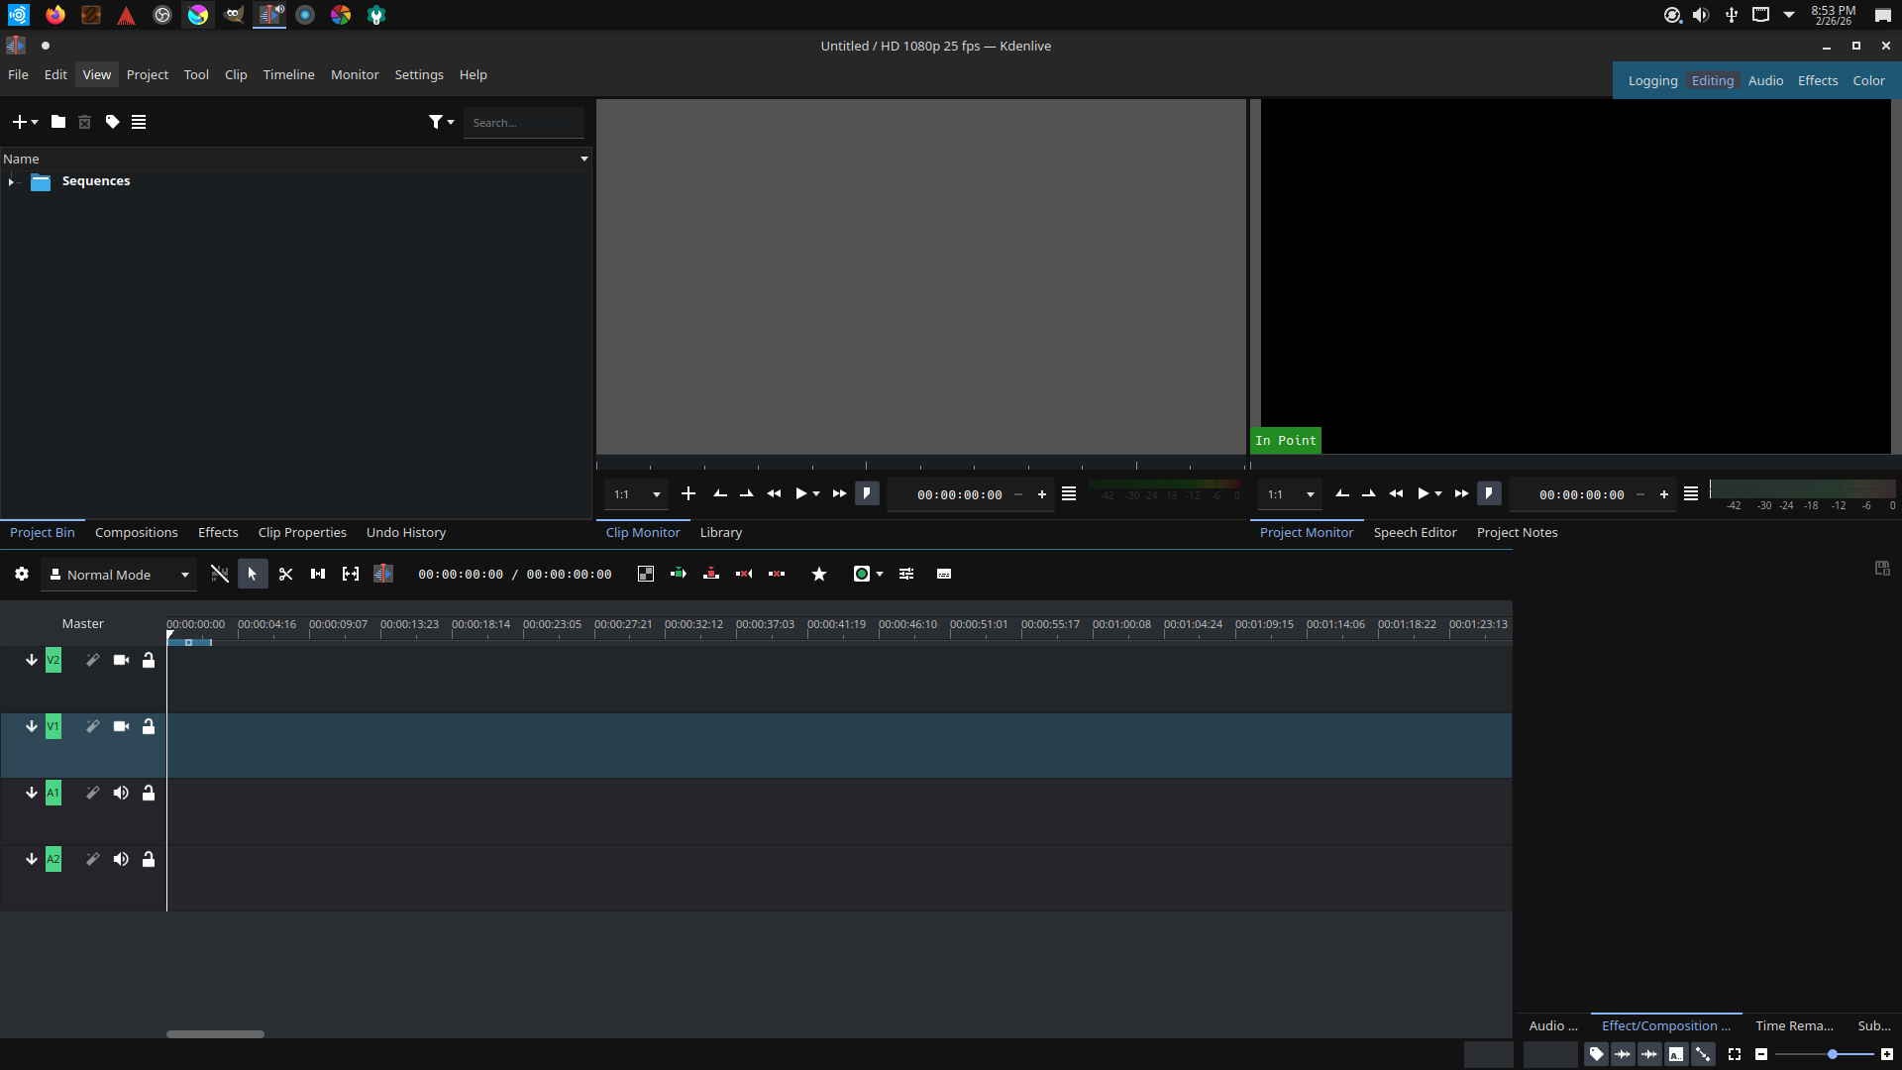The image size is (1902, 1070).
Task: Click extract timeline zone icon
Action: pyautogui.click(x=744, y=575)
